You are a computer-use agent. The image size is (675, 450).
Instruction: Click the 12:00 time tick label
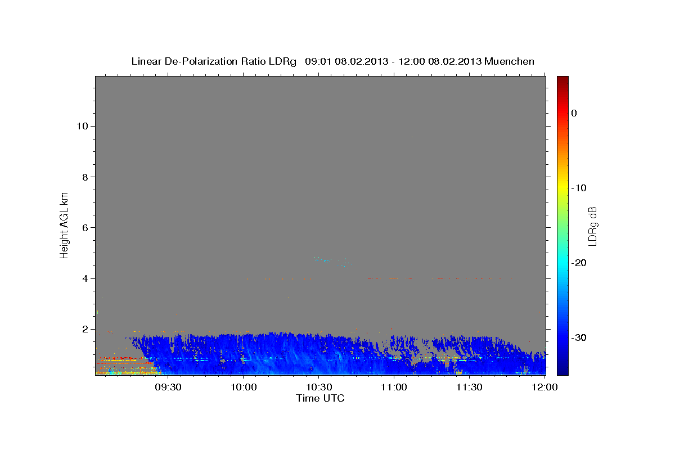coord(544,388)
